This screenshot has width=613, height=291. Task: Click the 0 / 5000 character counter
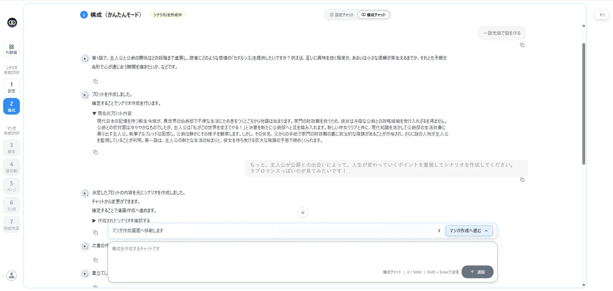coord(414,272)
